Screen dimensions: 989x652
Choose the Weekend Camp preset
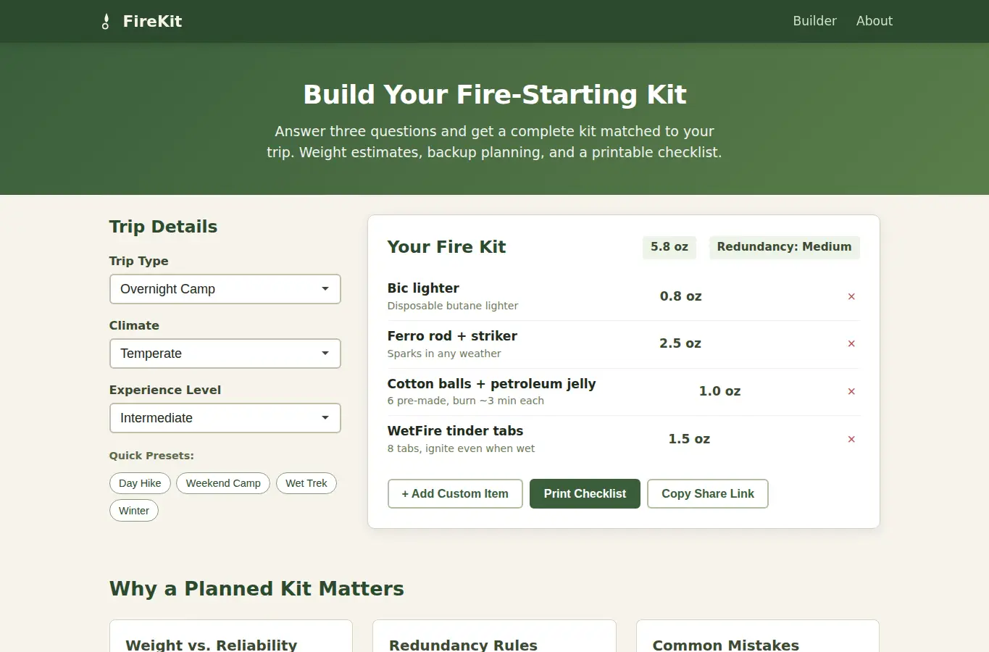coord(223,483)
